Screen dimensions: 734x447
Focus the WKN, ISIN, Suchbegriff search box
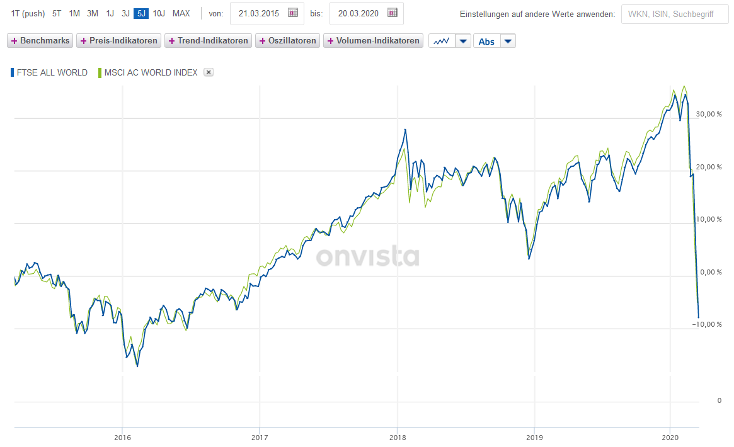pos(675,14)
